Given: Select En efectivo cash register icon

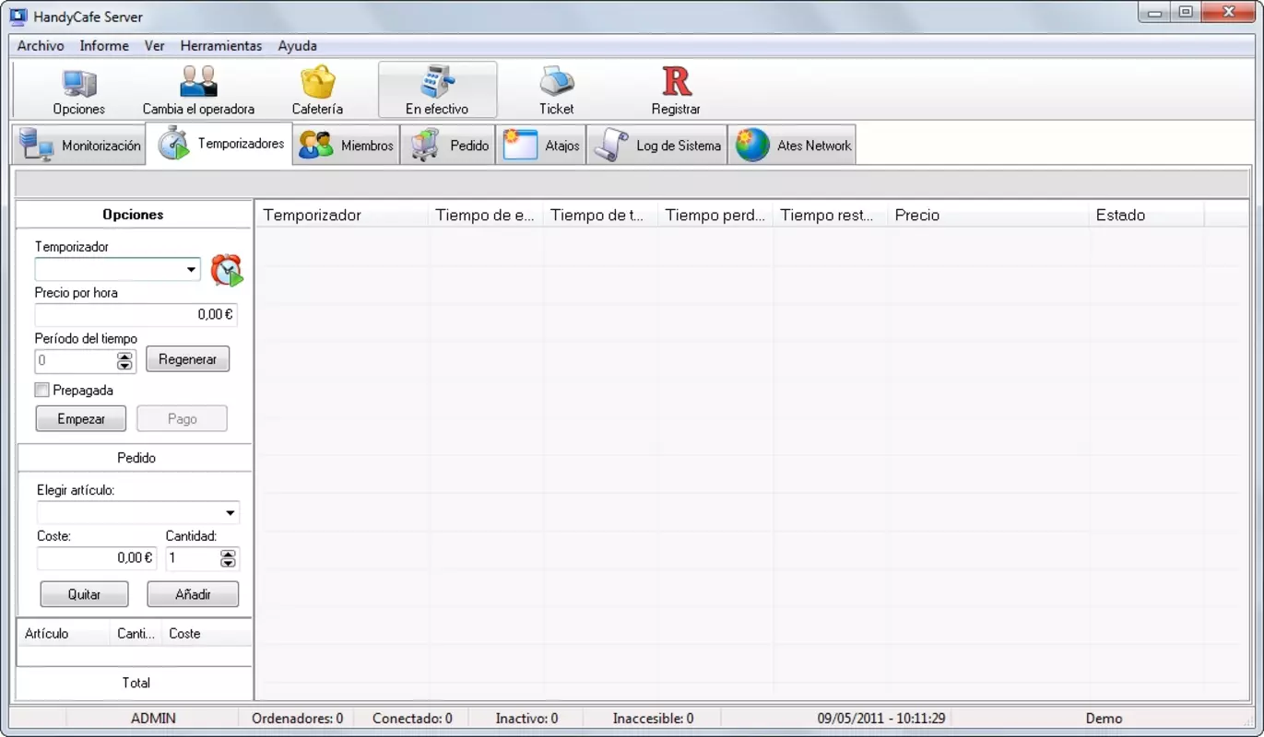Looking at the screenshot, I should coord(437,90).
